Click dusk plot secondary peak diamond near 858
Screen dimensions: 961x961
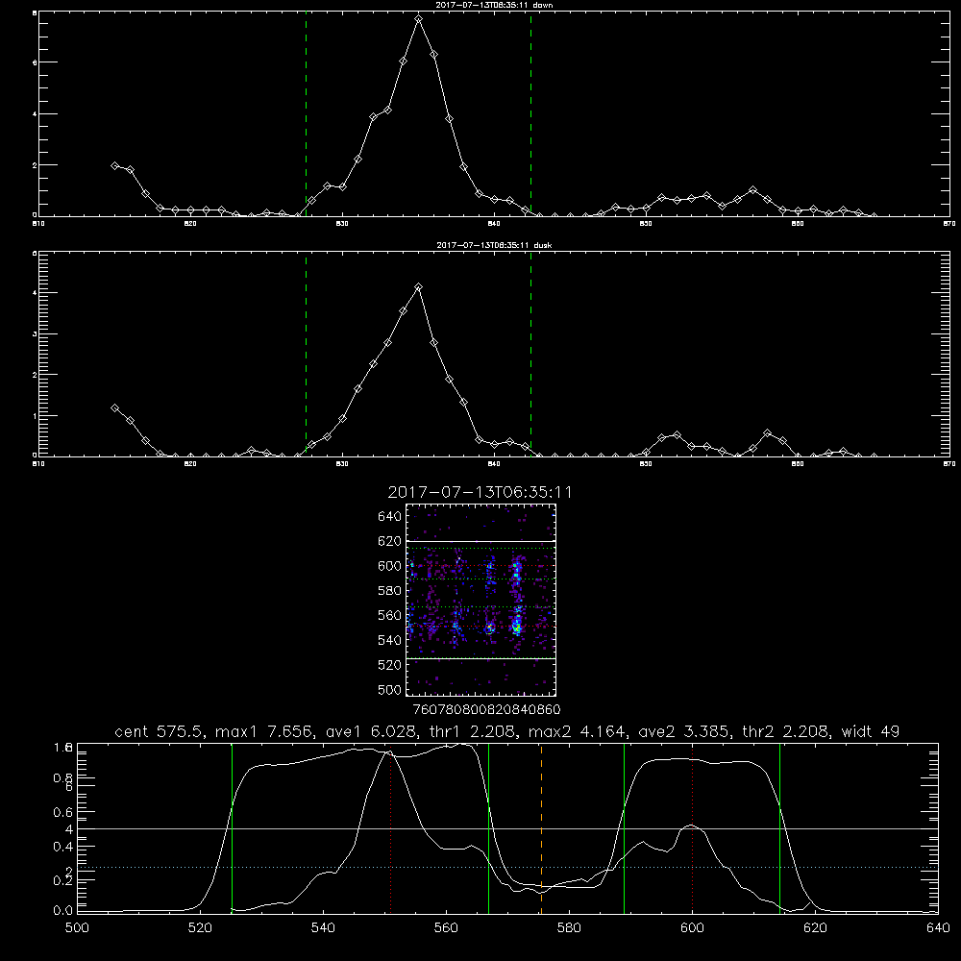[x=767, y=433]
